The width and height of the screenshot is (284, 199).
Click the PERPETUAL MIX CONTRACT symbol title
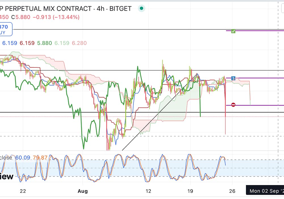point(45,9)
